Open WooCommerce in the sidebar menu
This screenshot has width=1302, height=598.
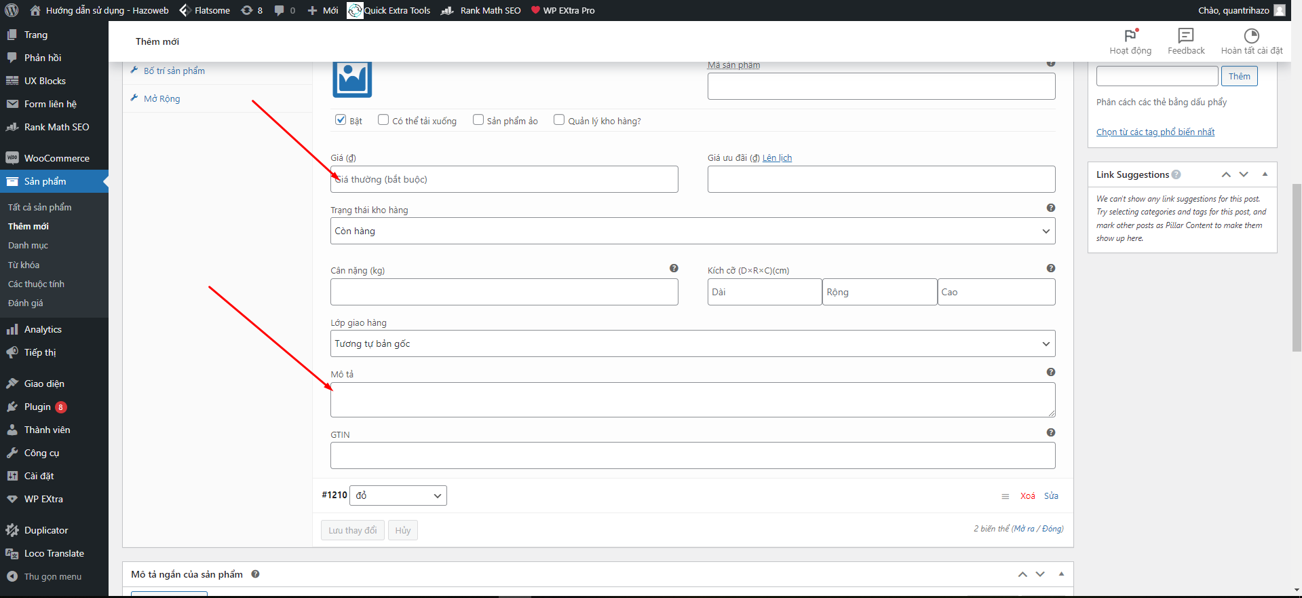click(x=56, y=158)
